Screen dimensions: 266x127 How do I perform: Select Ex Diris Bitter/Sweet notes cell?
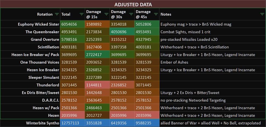[x=213, y=93]
